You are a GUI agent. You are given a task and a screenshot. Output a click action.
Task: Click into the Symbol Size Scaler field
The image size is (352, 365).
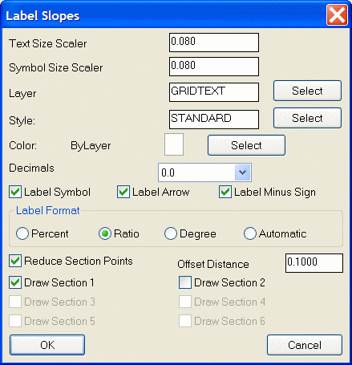(214, 67)
